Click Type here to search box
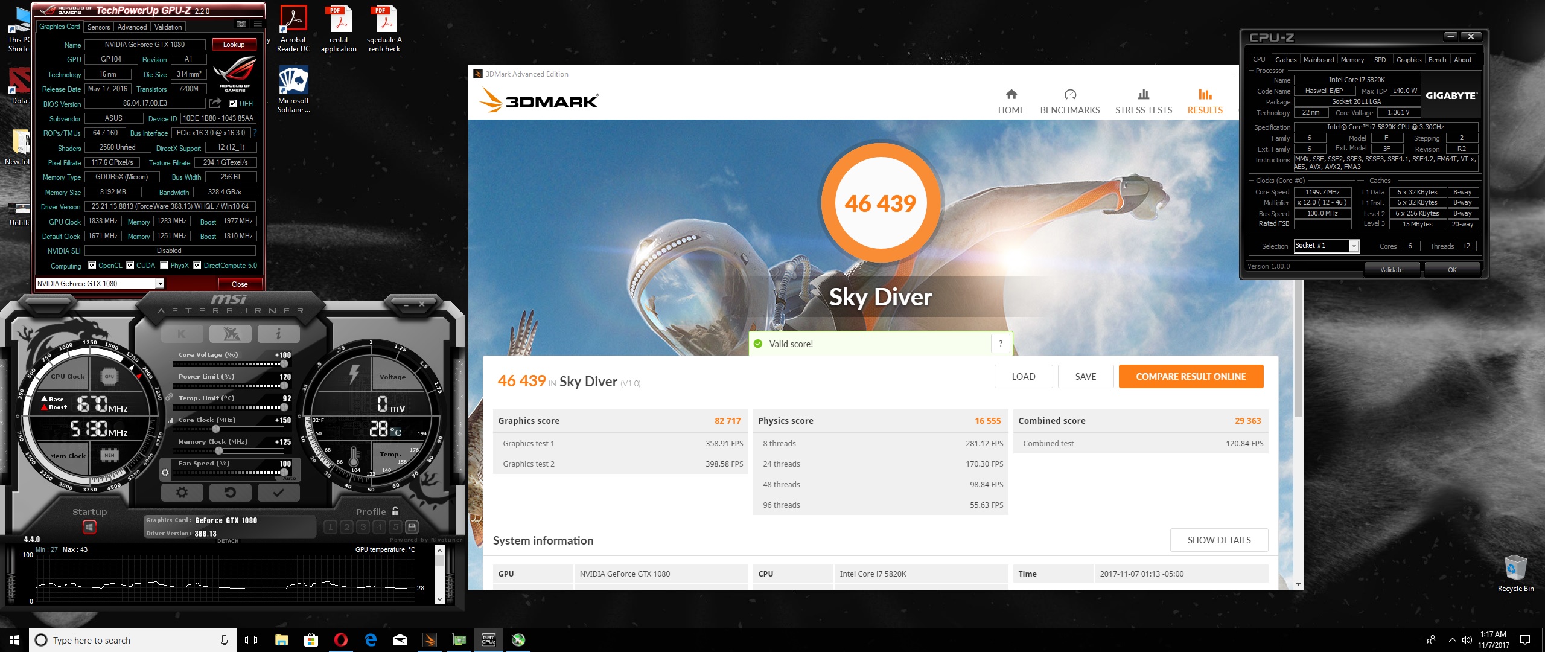The height and width of the screenshot is (652, 1545). (133, 640)
